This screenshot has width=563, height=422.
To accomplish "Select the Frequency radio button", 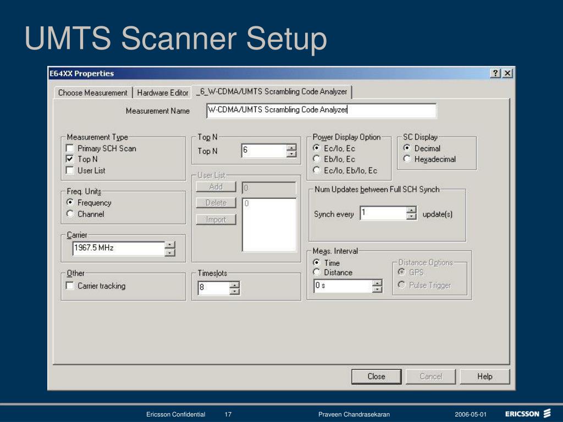I will coord(70,202).
